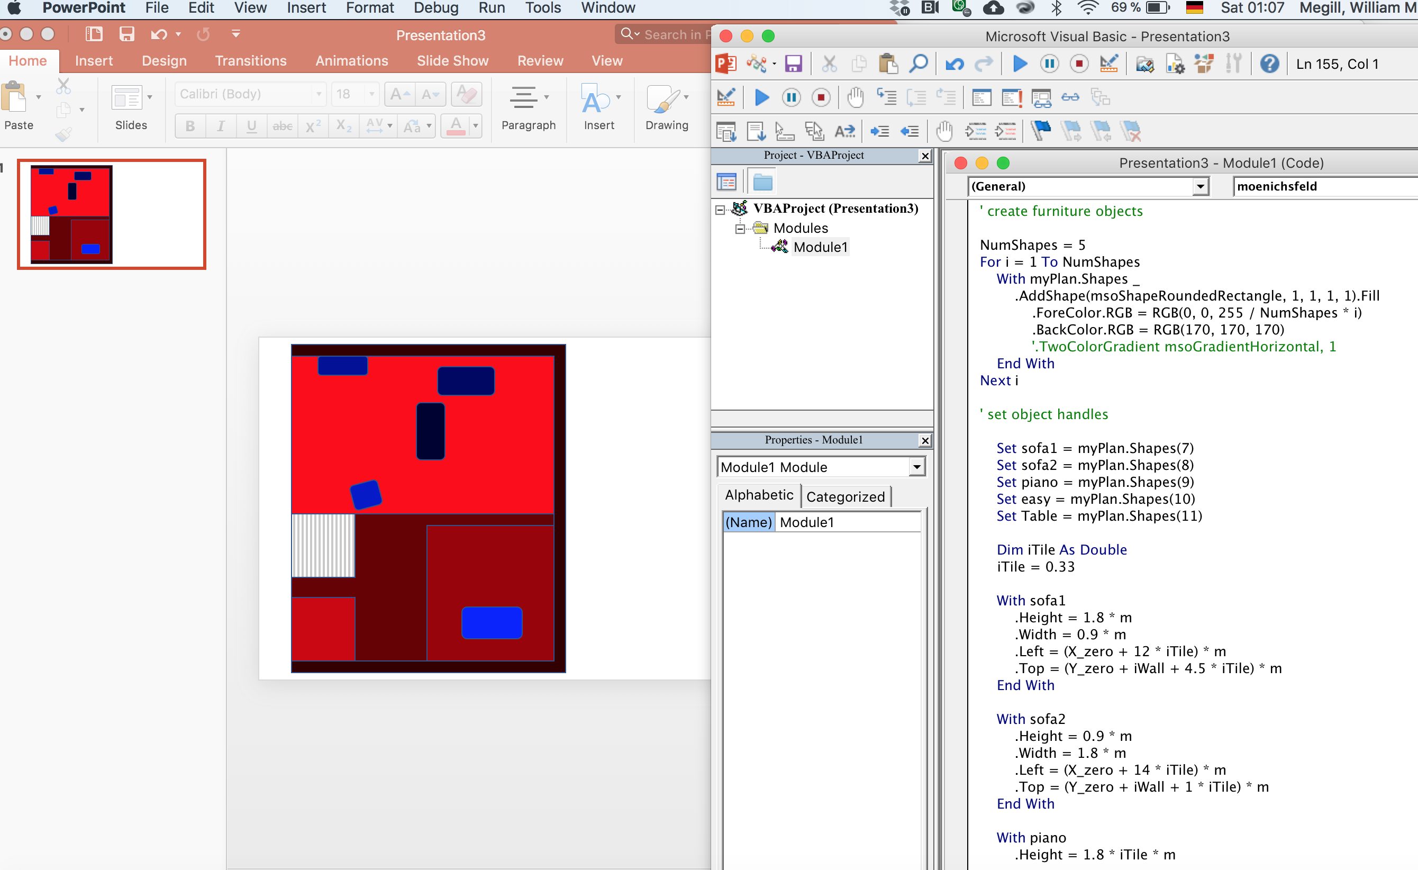This screenshot has width=1418, height=870.
Task: Click the Reset stop button in Debug toolbar
Action: point(821,97)
